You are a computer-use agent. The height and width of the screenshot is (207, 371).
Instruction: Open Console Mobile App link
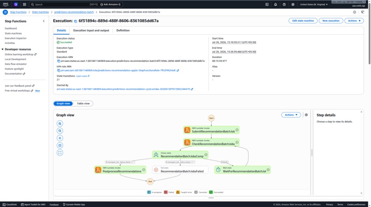(x=74, y=204)
